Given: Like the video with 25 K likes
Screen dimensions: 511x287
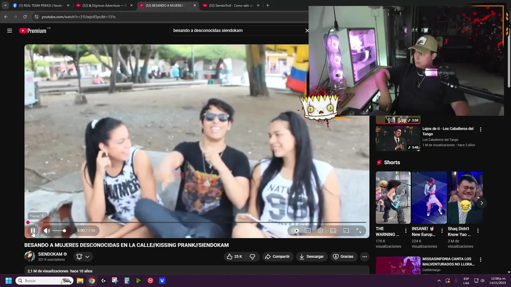Looking at the screenshot, I should pyautogui.click(x=234, y=256).
